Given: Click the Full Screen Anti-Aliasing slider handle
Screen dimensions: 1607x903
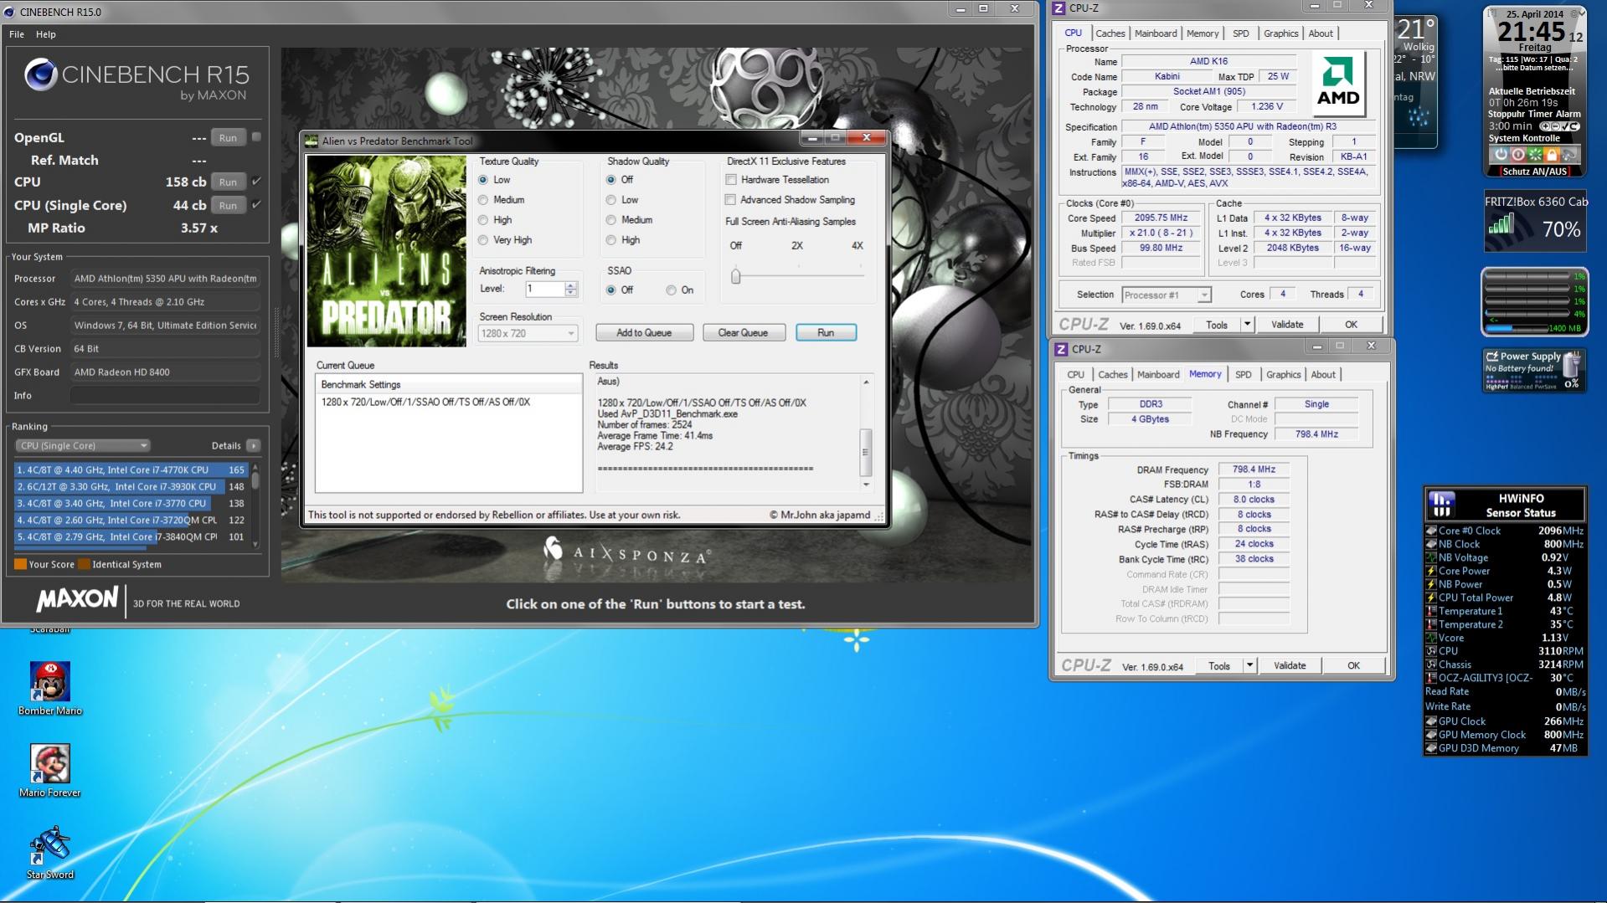Looking at the screenshot, I should coord(736,275).
